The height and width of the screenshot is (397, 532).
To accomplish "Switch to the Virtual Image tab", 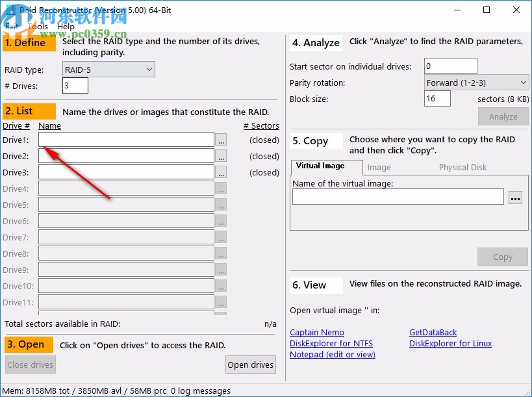I will click(x=326, y=166).
